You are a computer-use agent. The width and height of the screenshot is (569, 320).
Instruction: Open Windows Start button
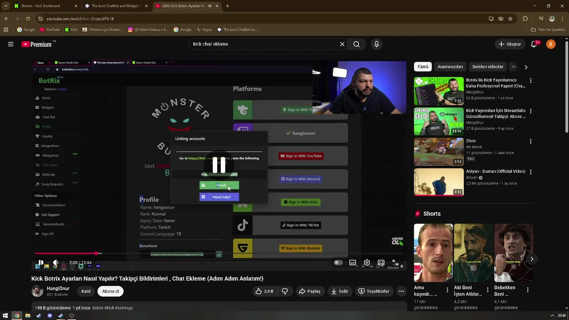click(5, 316)
